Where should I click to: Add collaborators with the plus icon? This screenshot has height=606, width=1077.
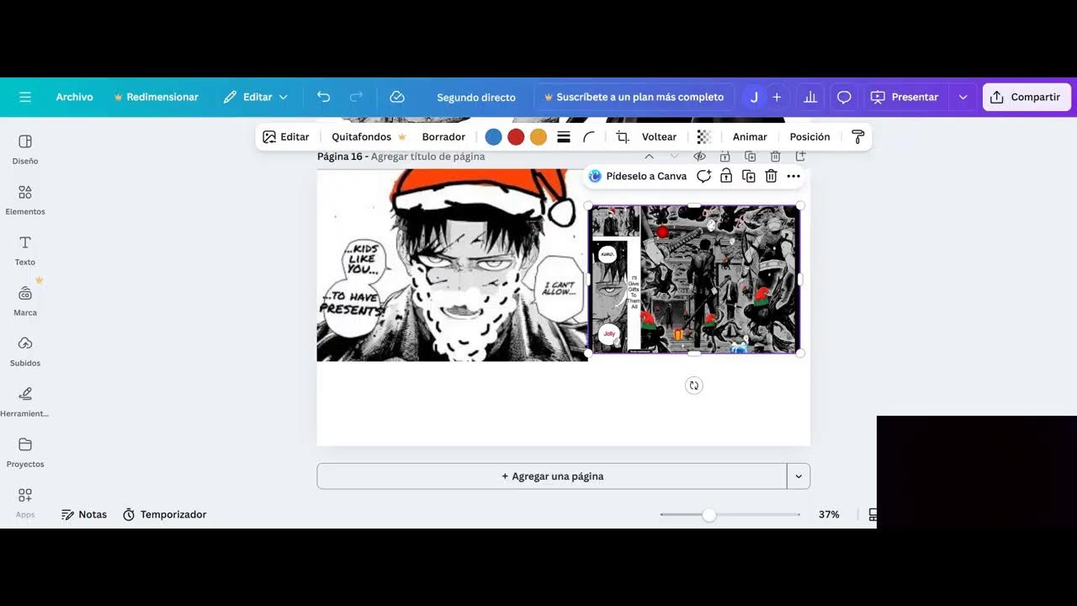click(x=777, y=97)
